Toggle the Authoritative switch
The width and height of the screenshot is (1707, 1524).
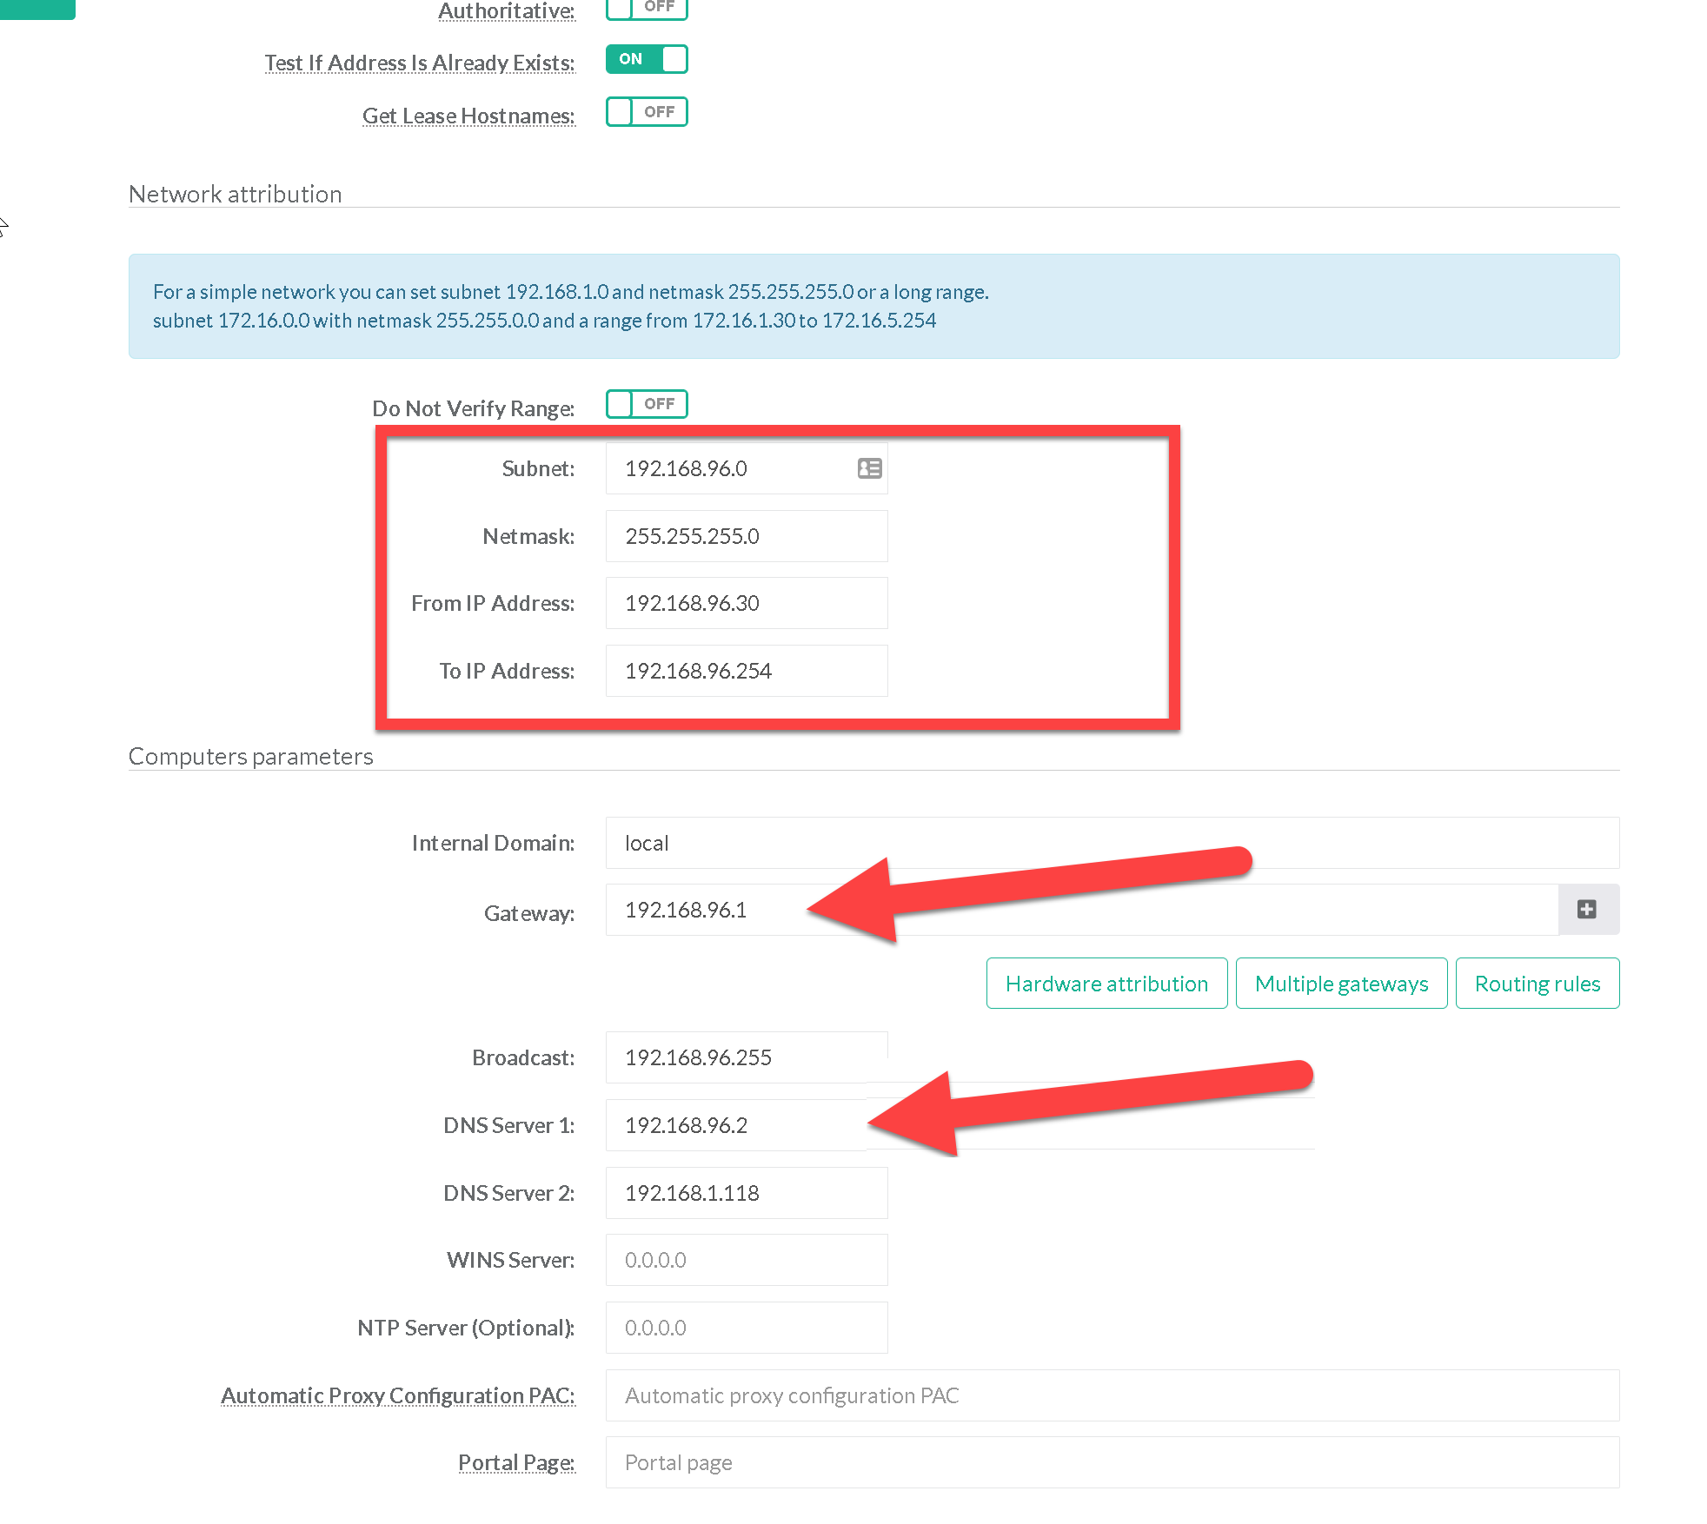point(647,8)
